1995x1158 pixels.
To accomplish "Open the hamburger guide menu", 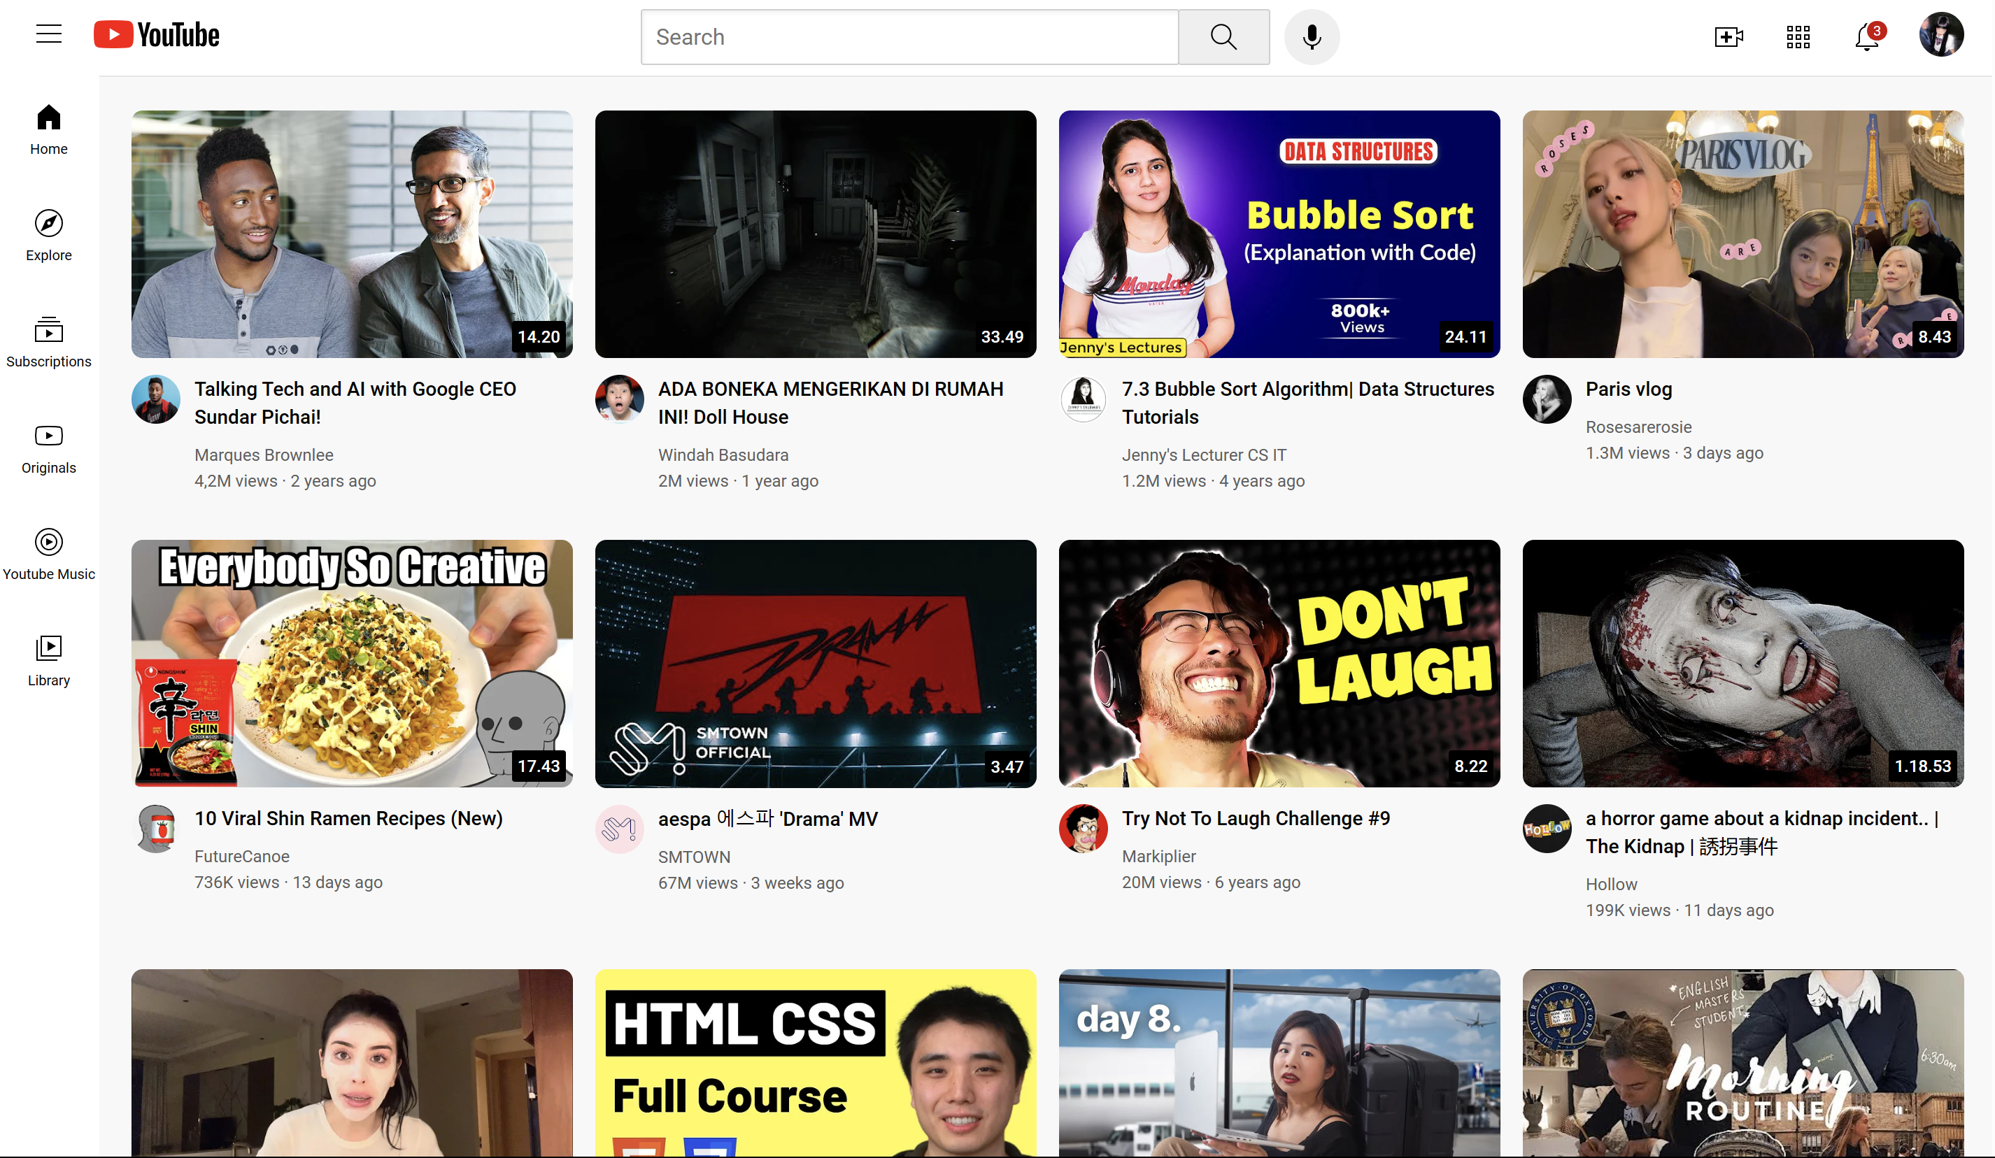I will [x=49, y=34].
